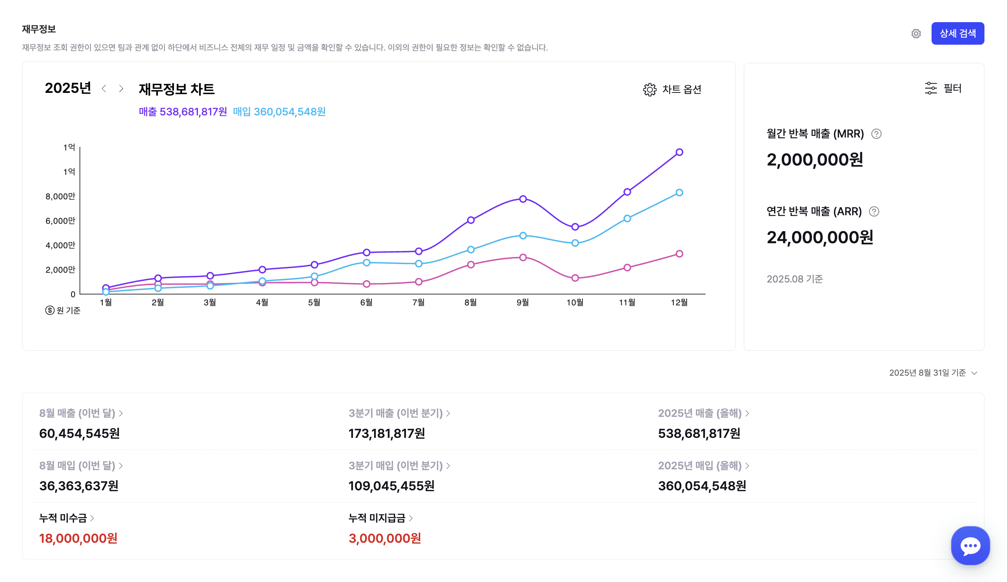The image size is (1007, 582).
Task: Toggle the 매출 legend in chart header
Action: 183,112
